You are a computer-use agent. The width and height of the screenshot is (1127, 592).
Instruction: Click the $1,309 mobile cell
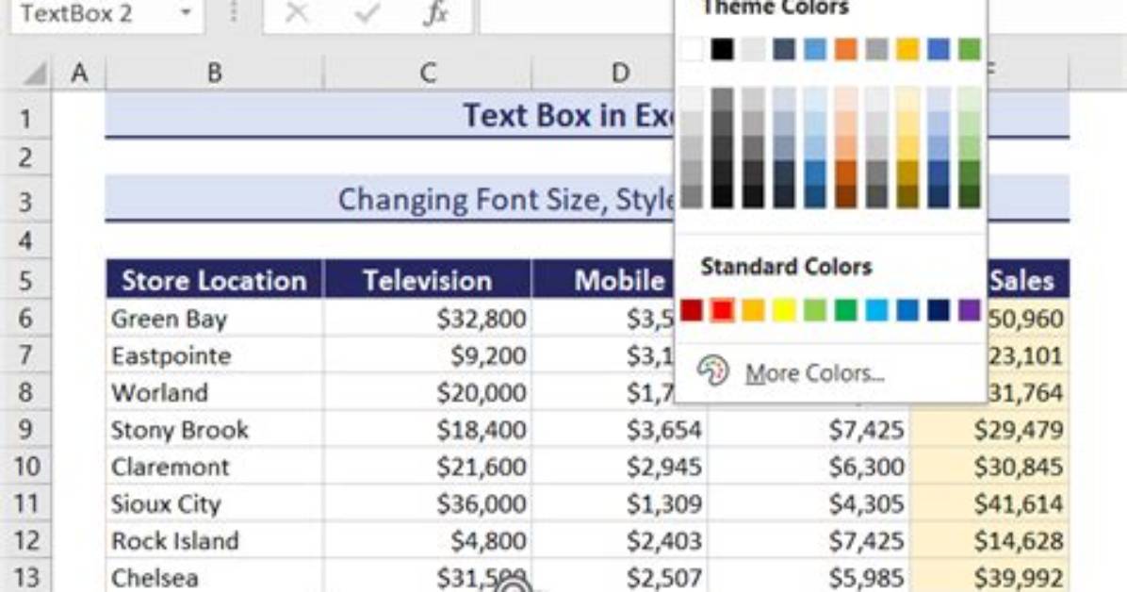[x=619, y=503]
